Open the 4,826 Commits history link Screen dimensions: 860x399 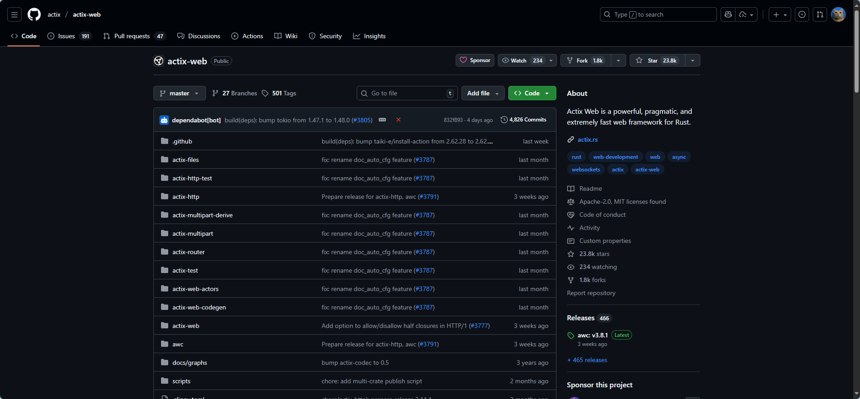point(524,120)
